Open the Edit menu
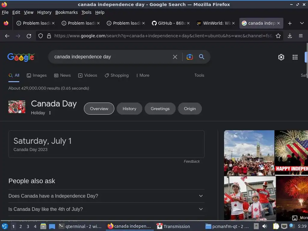This screenshot has width=308, height=231. click(x=16, y=12)
